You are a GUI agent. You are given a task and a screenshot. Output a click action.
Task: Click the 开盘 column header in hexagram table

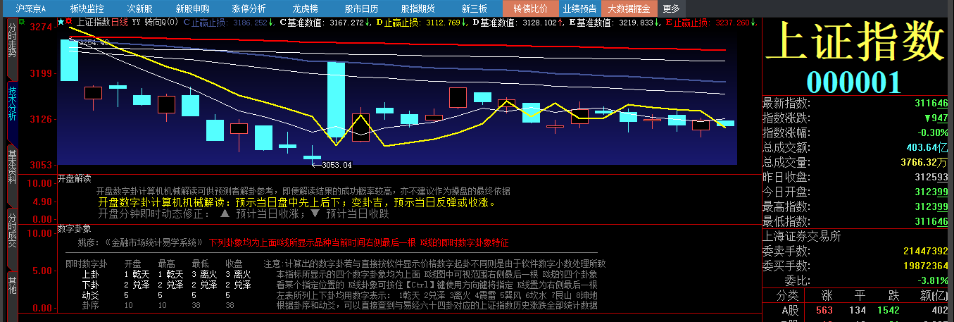coord(132,264)
